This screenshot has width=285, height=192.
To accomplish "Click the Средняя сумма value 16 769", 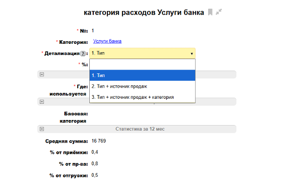I will coord(99,140).
